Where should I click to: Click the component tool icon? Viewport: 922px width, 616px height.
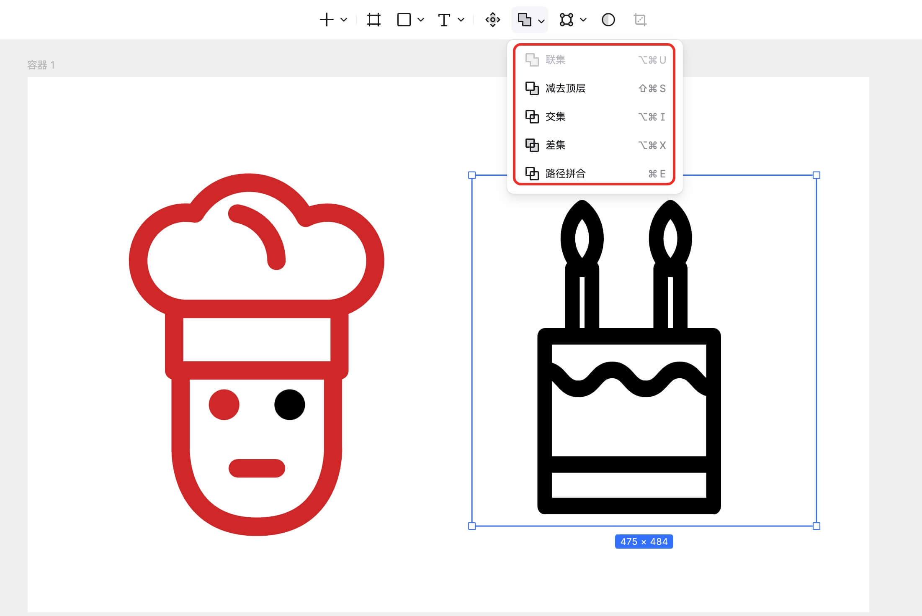click(x=492, y=20)
